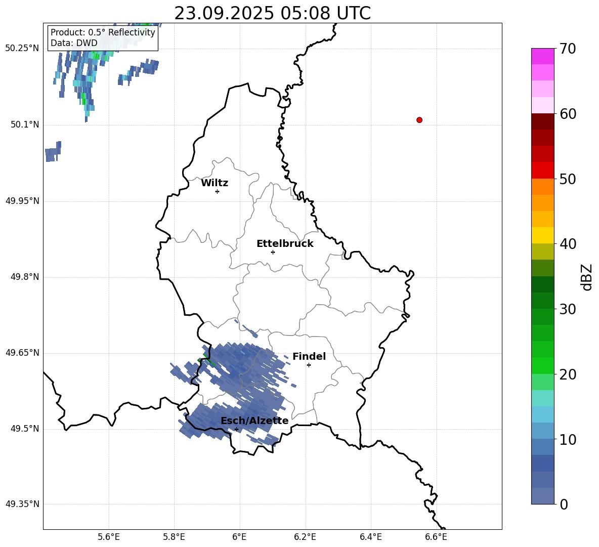Click the 49.35°N latitude label

(x=22, y=504)
